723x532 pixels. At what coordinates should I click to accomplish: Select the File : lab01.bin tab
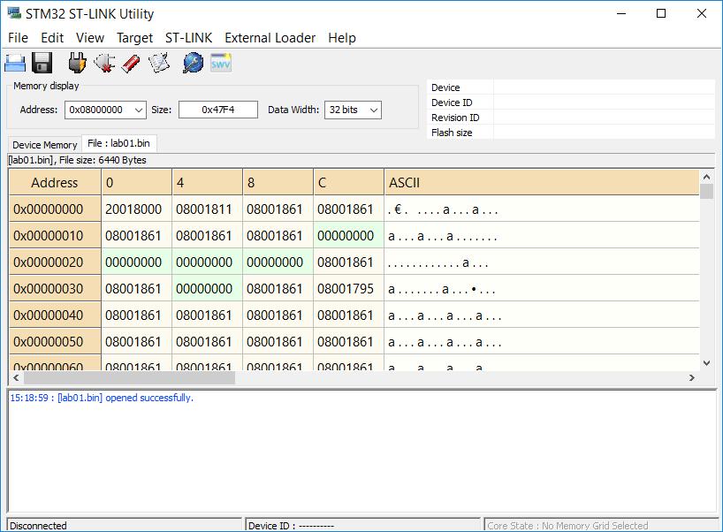(119, 143)
